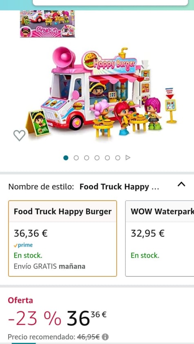Tap the heart wishlist icon
Screen dimensions: 194x344
pyautogui.click(x=19, y=135)
